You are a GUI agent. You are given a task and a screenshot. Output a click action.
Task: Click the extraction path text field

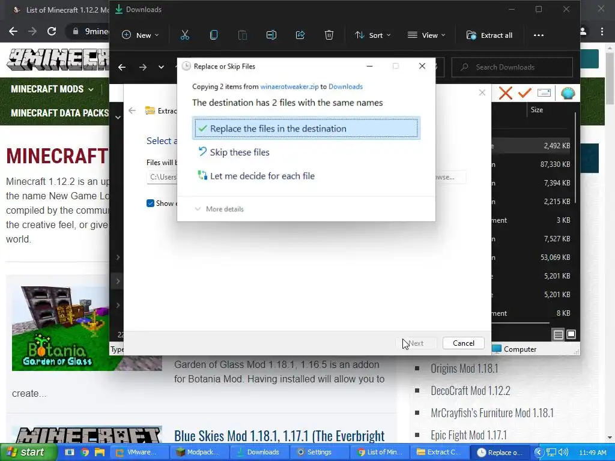click(162, 177)
